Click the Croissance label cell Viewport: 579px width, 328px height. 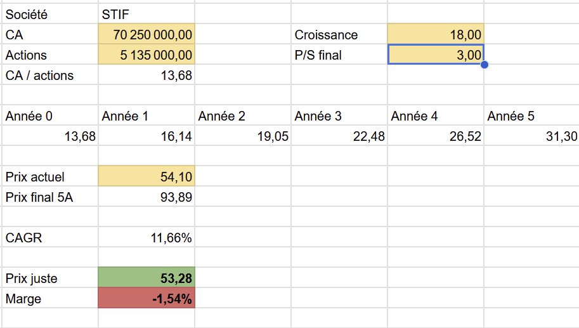(x=339, y=35)
